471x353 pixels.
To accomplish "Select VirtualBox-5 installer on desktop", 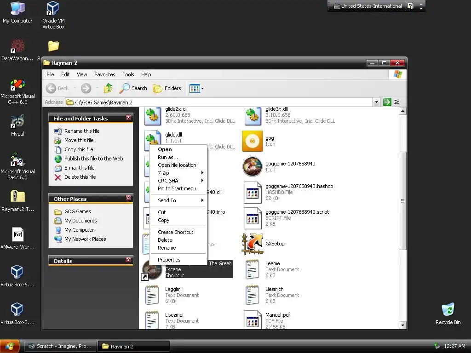I will [17, 313].
